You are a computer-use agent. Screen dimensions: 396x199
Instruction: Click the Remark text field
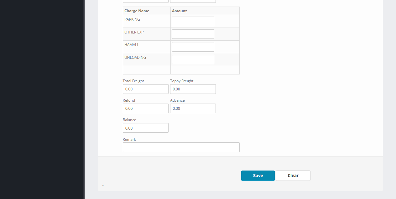(x=181, y=147)
